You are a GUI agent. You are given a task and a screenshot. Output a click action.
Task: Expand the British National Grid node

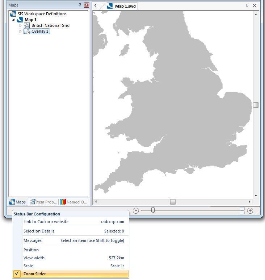21,25
